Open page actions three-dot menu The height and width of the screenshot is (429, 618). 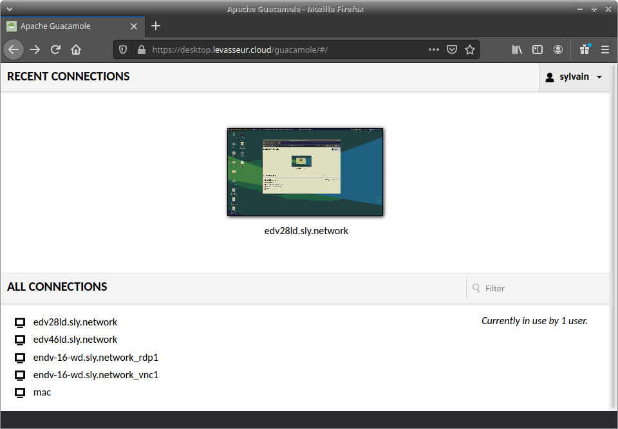[x=433, y=50]
